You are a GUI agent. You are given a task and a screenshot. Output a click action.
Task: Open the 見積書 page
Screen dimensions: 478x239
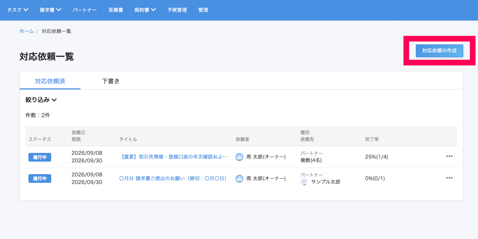tap(115, 10)
